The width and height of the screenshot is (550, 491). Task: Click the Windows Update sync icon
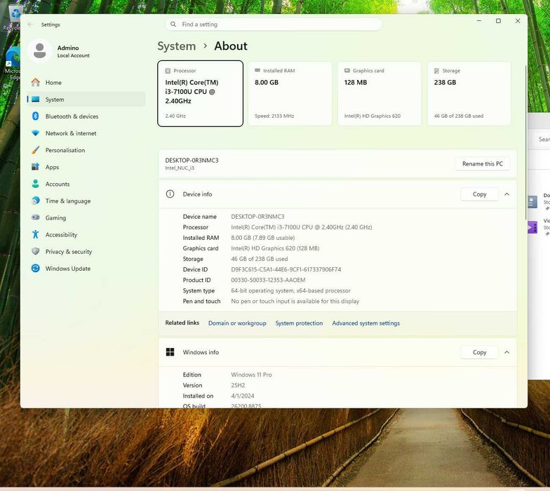click(35, 268)
